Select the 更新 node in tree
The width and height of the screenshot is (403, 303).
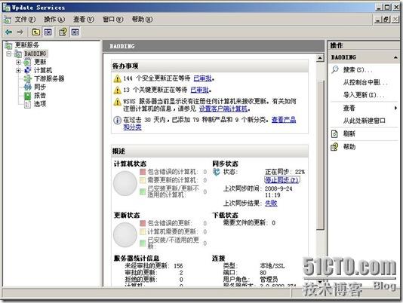pos(40,62)
